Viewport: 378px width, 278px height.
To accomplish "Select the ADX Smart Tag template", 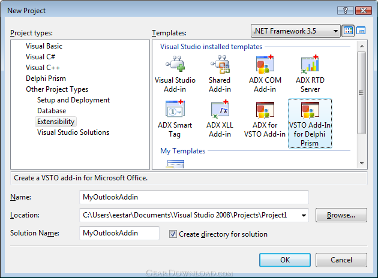I will (175, 119).
